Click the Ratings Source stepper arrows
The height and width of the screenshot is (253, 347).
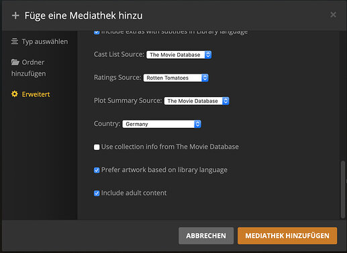(205, 78)
